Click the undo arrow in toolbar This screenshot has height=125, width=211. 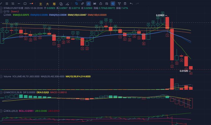tap(132, 3)
